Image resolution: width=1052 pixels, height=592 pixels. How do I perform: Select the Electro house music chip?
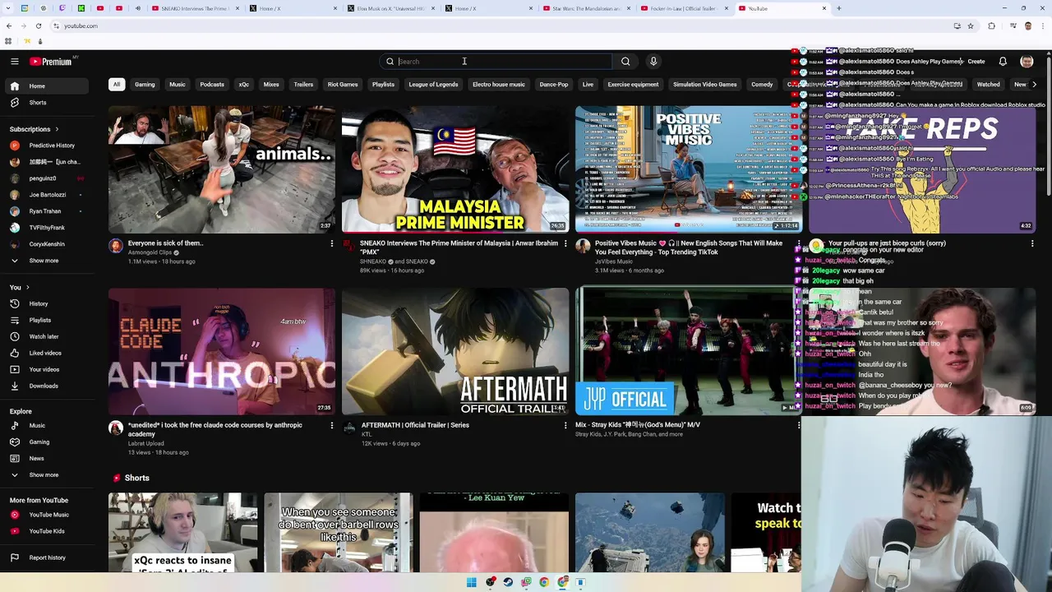pos(498,85)
